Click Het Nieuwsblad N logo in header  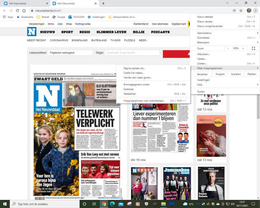coord(32,32)
